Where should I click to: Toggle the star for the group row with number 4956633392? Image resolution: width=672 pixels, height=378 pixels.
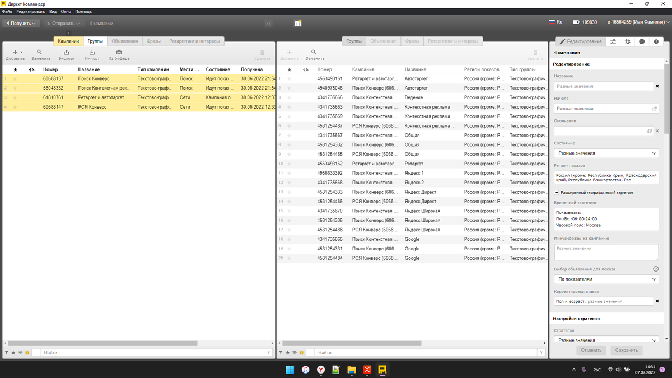pos(289,174)
